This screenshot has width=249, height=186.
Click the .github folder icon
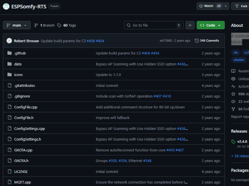click(x=9, y=53)
